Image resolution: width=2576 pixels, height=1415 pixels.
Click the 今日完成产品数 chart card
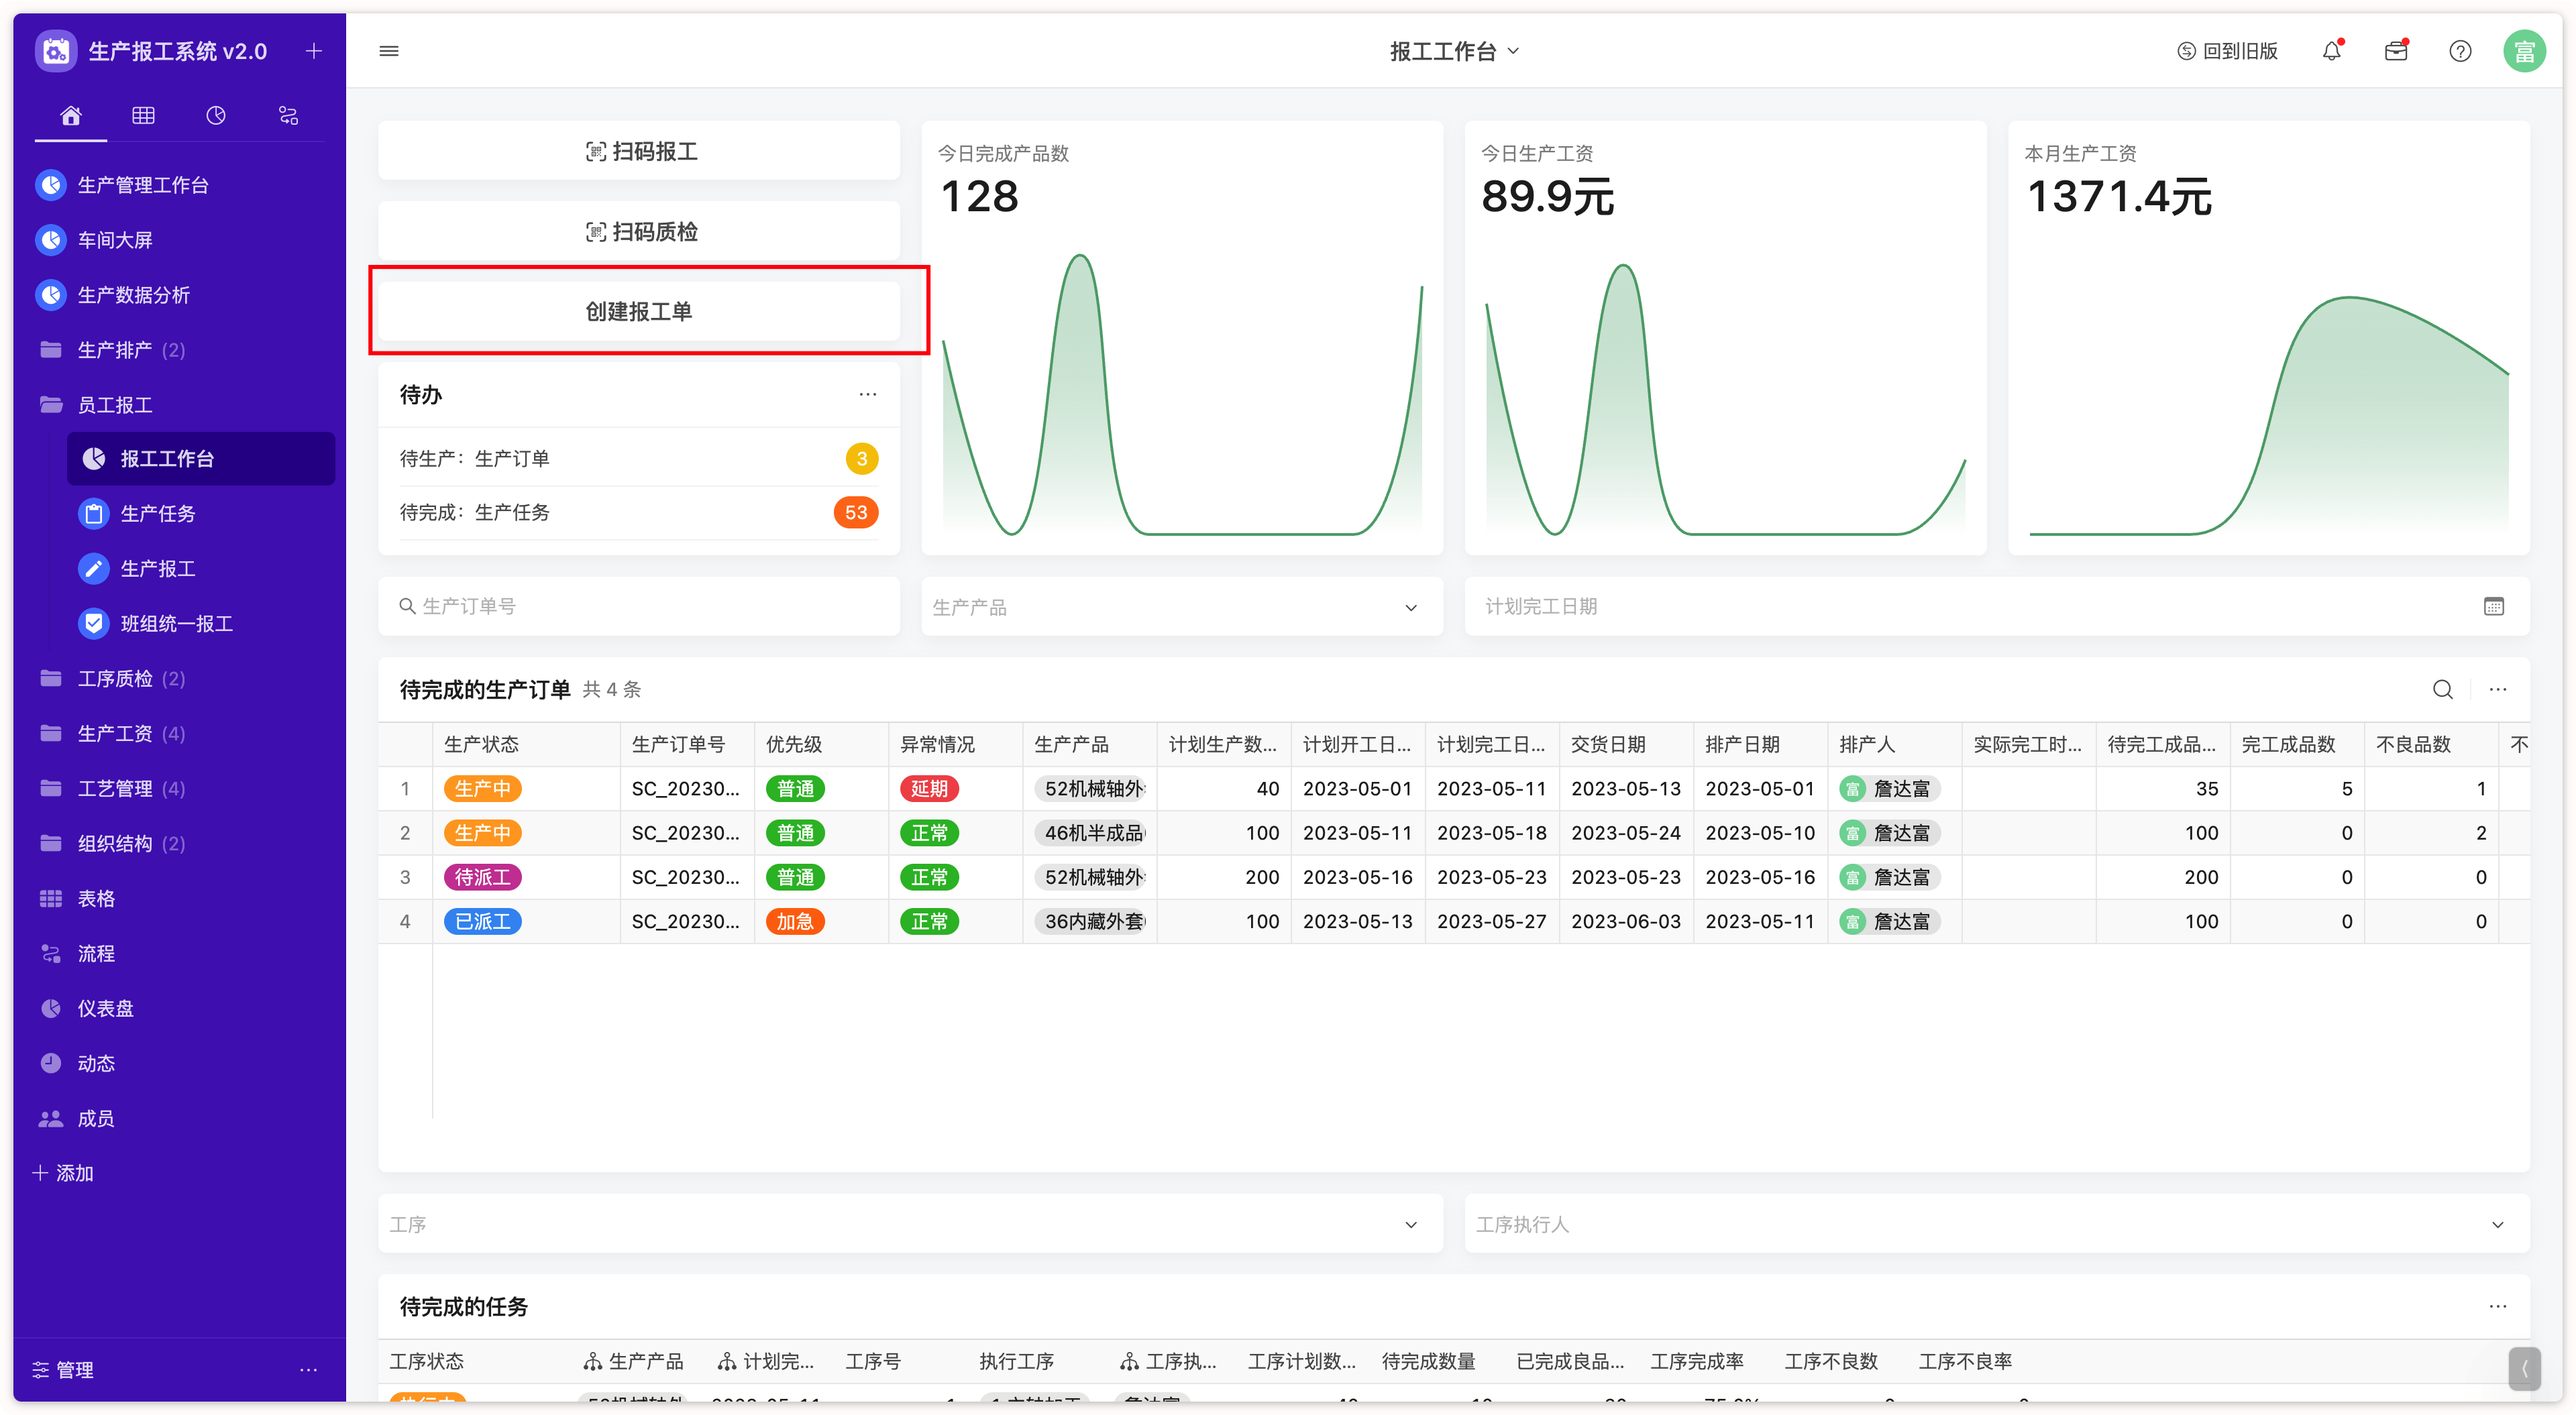click(1182, 338)
